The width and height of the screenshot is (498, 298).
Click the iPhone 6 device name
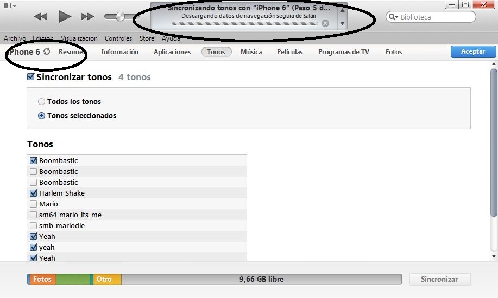[24, 51]
